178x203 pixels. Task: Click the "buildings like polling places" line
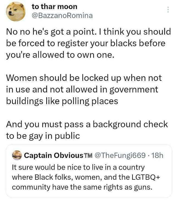62,101
